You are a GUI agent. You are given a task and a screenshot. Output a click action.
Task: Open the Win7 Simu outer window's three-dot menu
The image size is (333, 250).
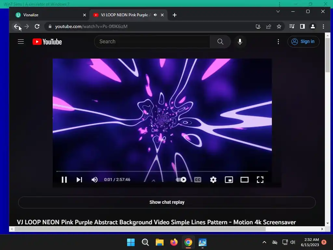(279, 4)
